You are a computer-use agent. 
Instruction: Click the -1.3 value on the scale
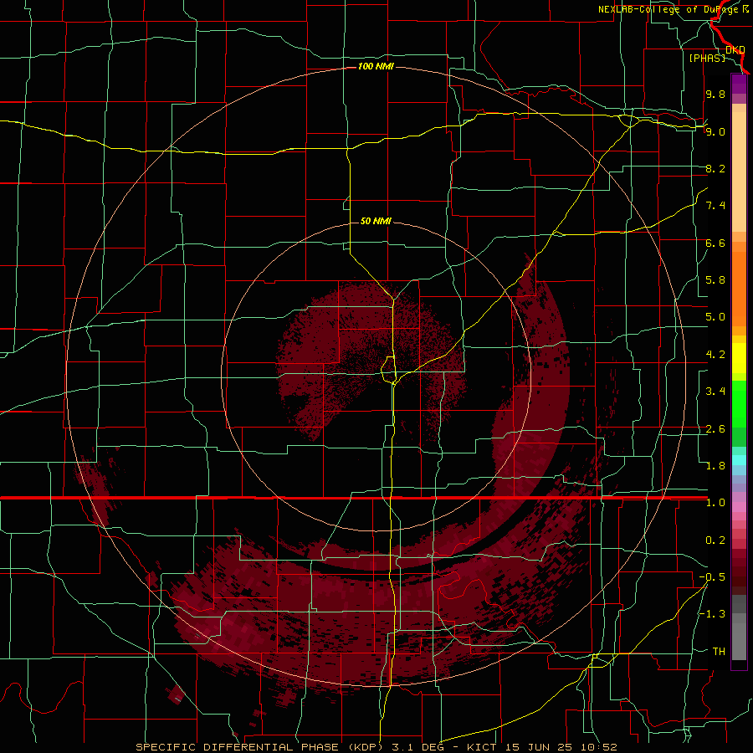tap(712, 614)
